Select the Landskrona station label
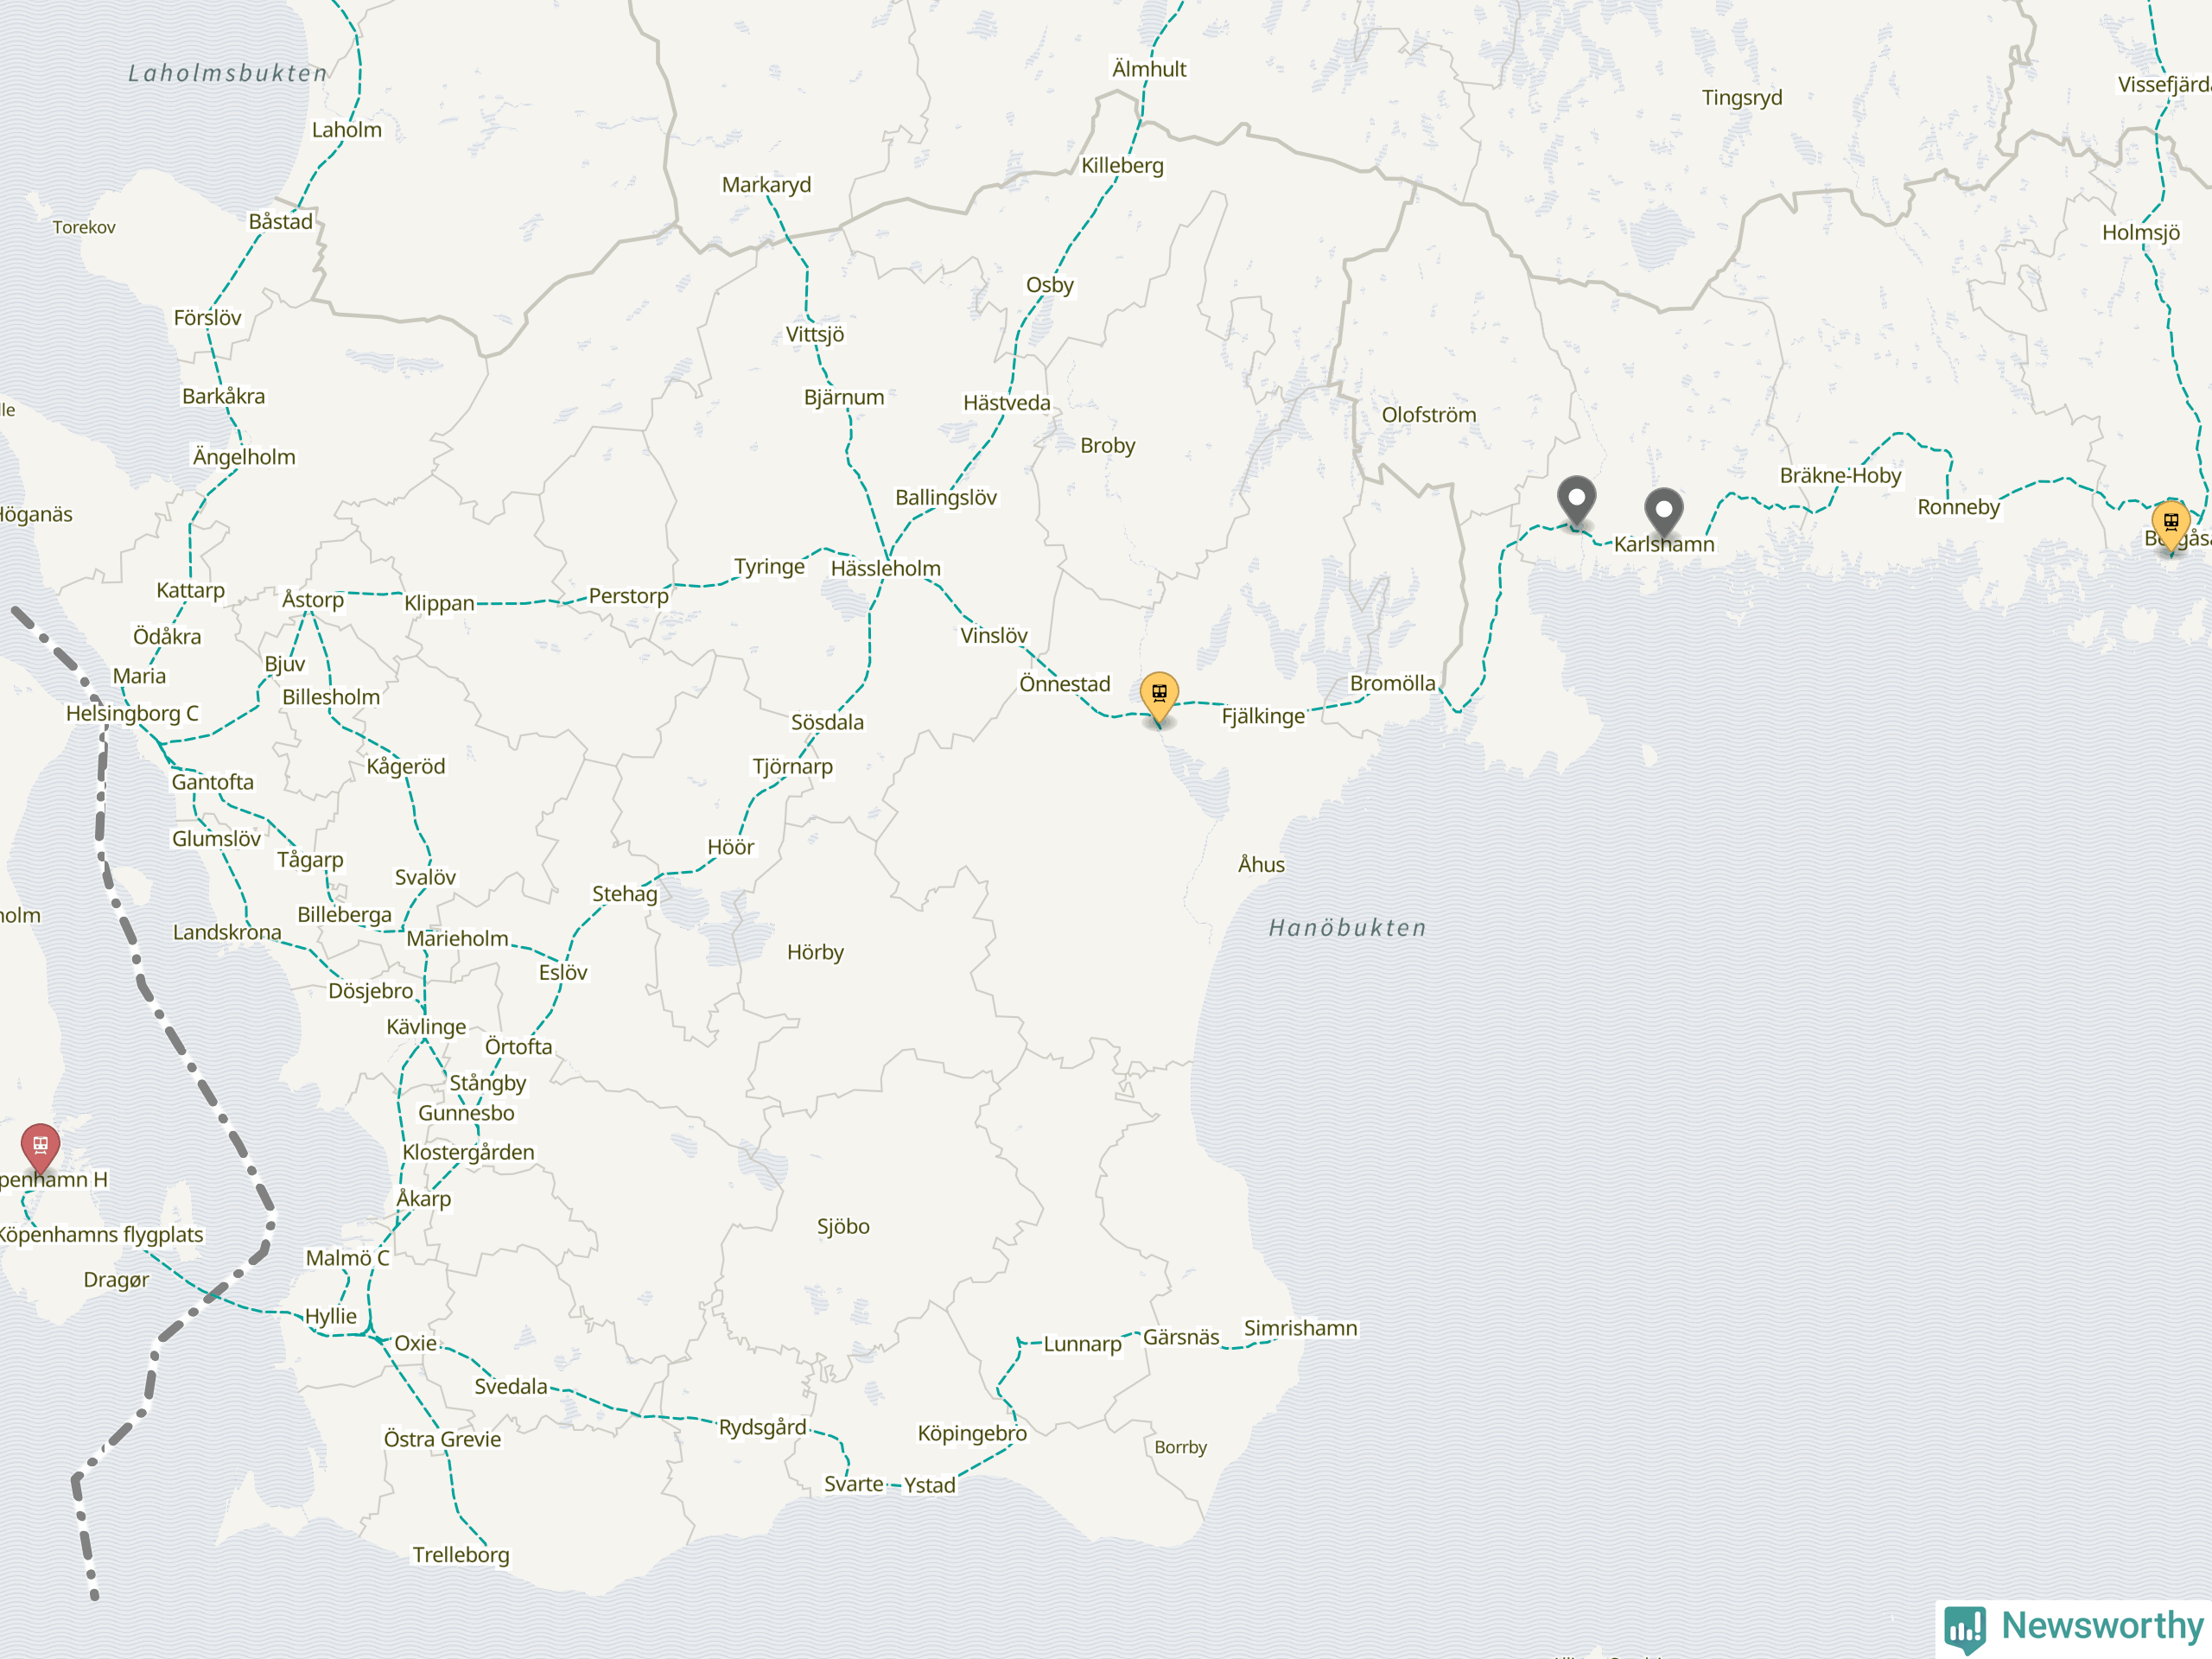The image size is (2212, 1659). (x=227, y=932)
